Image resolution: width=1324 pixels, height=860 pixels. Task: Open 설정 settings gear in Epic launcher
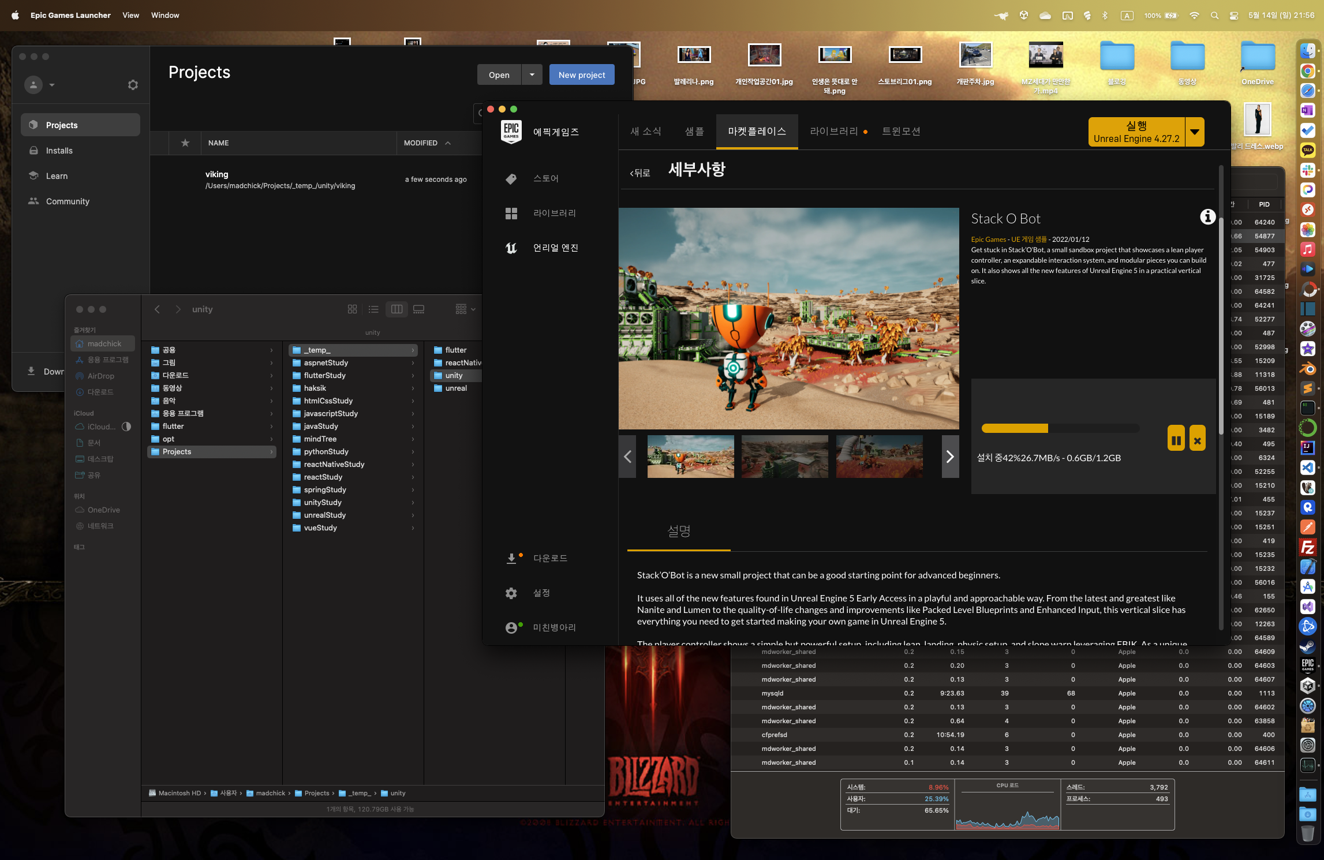pos(511,593)
